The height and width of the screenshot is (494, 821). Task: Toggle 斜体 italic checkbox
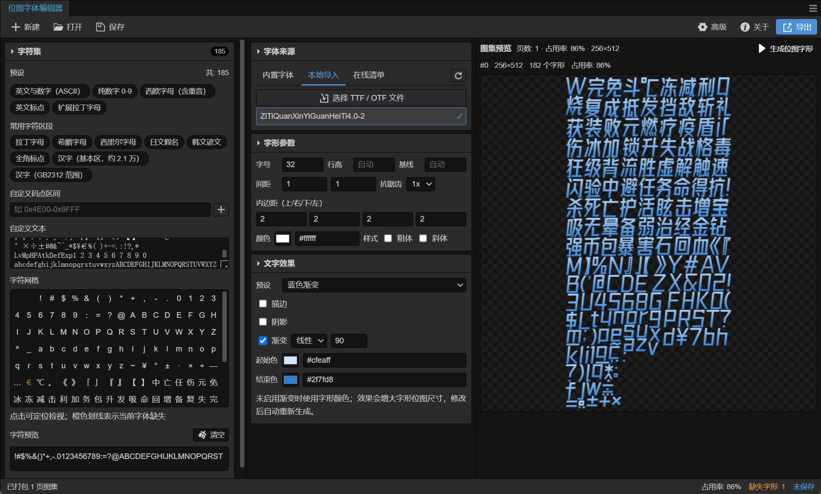423,238
